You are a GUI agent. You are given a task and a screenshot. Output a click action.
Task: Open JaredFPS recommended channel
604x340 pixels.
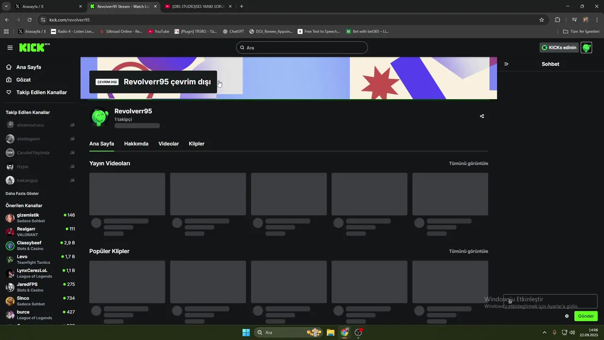pyautogui.click(x=40, y=287)
